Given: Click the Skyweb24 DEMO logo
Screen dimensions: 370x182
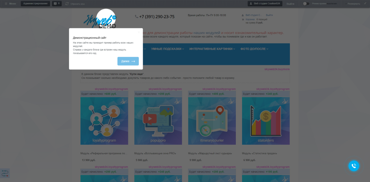Looking at the screenshot, I should pyautogui.click(x=100, y=20).
